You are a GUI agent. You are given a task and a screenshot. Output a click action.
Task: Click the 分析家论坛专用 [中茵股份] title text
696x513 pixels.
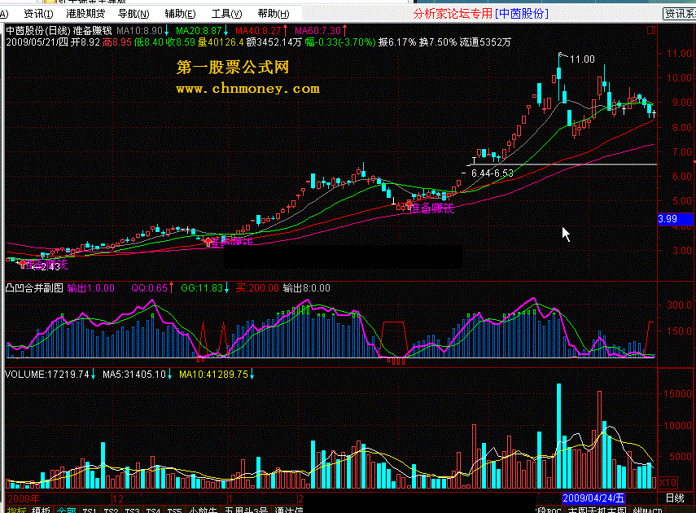[x=481, y=14]
